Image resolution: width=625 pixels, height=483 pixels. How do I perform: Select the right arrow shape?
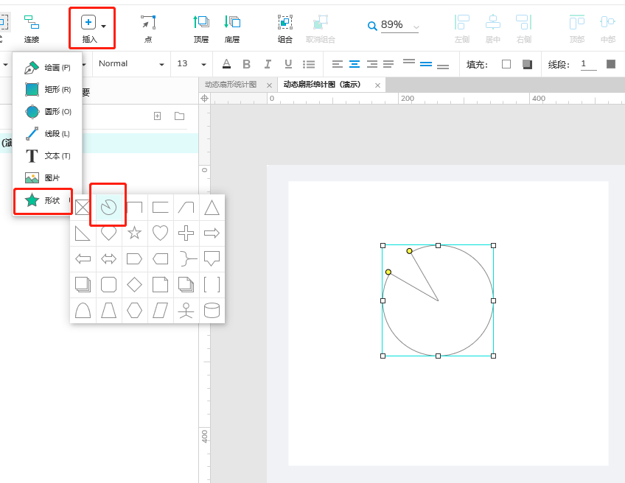(x=212, y=233)
